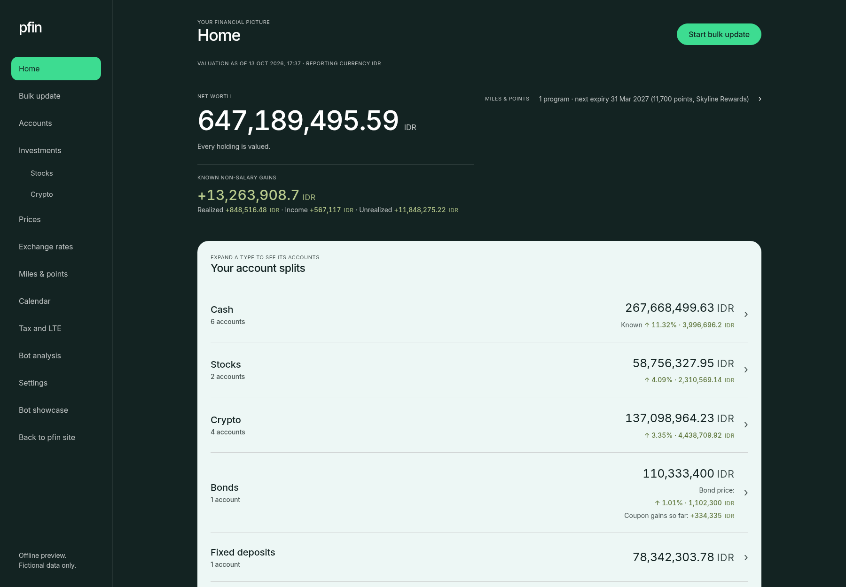Open the Home sidebar item

(x=56, y=69)
